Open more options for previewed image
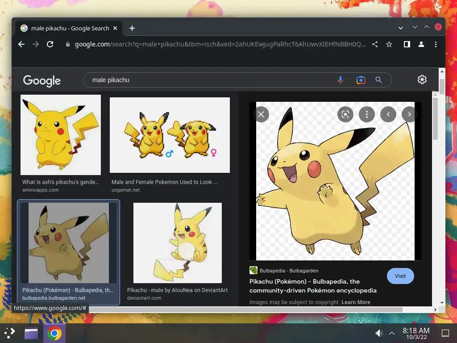Viewport: 457px width, 343px height. [367, 114]
